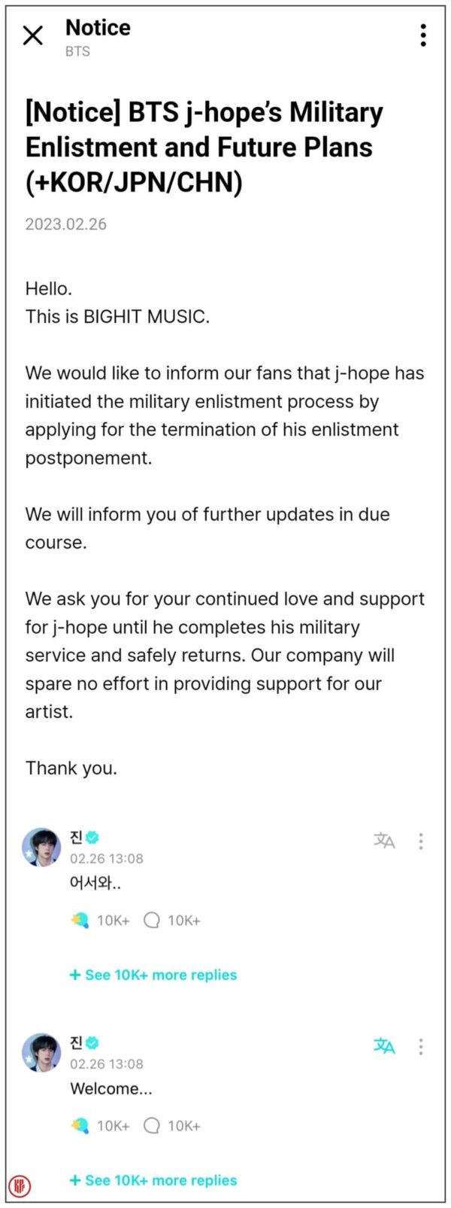Open the translation icon on Jin's Korean comment

pyautogui.click(x=383, y=840)
